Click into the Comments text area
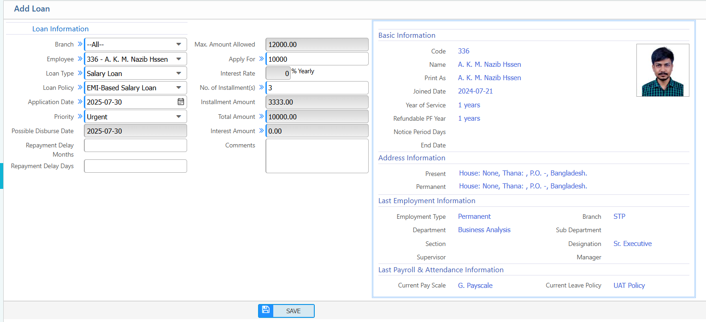The image size is (706, 322). (317, 156)
